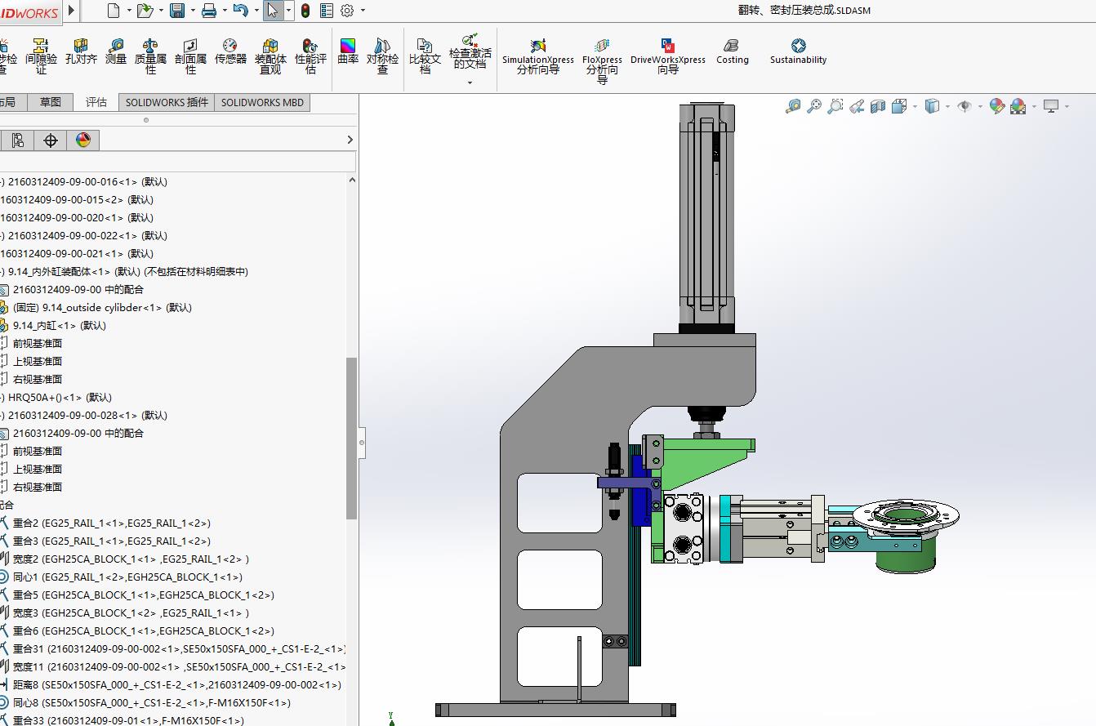
Task: Open the dropdown arrow beside the Save icon
Action: [192, 11]
